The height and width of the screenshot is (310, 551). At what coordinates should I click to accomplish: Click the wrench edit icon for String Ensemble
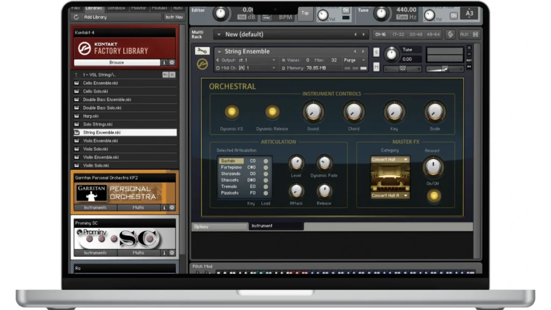click(x=202, y=51)
